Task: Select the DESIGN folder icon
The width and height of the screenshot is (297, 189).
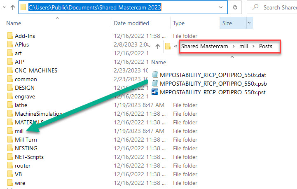Action: coord(10,87)
